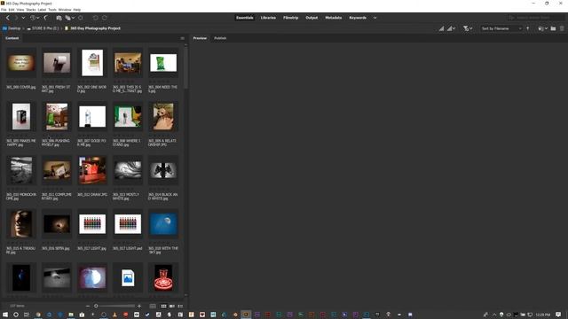Rotate 90 degrees clockwise icon

tap(105, 18)
